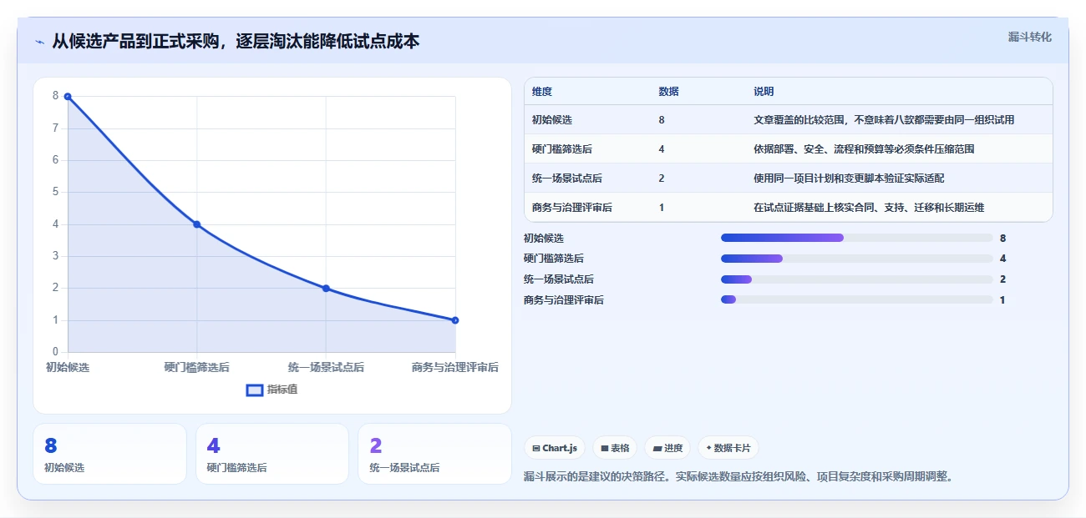Viewport: 1086px width, 518px height.
Task: Click chart data point at 统一场景试点后
Action: (x=326, y=289)
